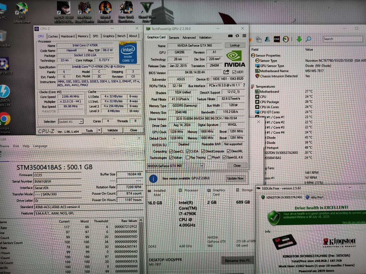Open Advanced tab in GPU-Z
Viewport: 366px width, 274px height.
(189, 38)
